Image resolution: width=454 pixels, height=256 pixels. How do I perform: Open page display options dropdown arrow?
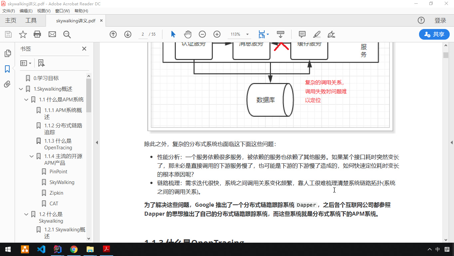tap(268, 34)
